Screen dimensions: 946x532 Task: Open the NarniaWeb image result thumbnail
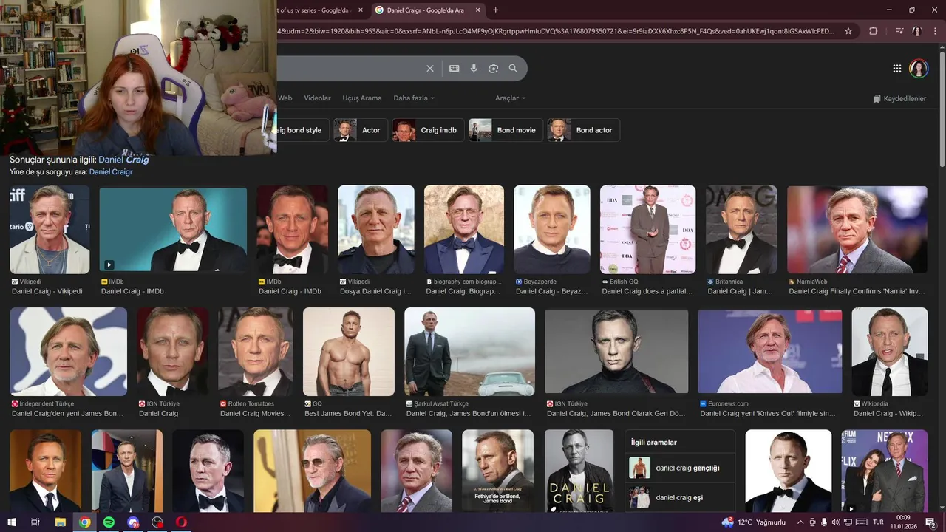(x=857, y=230)
